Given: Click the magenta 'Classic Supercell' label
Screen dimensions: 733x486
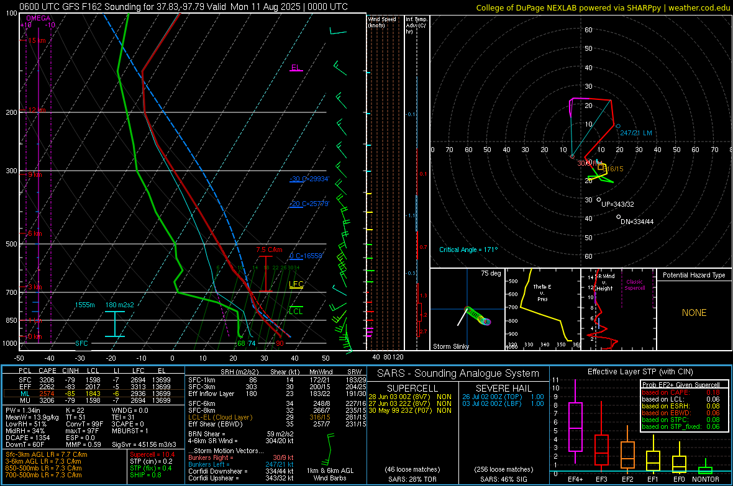Looking at the screenshot, I should click(634, 285).
